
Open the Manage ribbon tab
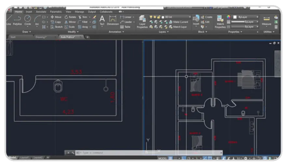[79, 12]
